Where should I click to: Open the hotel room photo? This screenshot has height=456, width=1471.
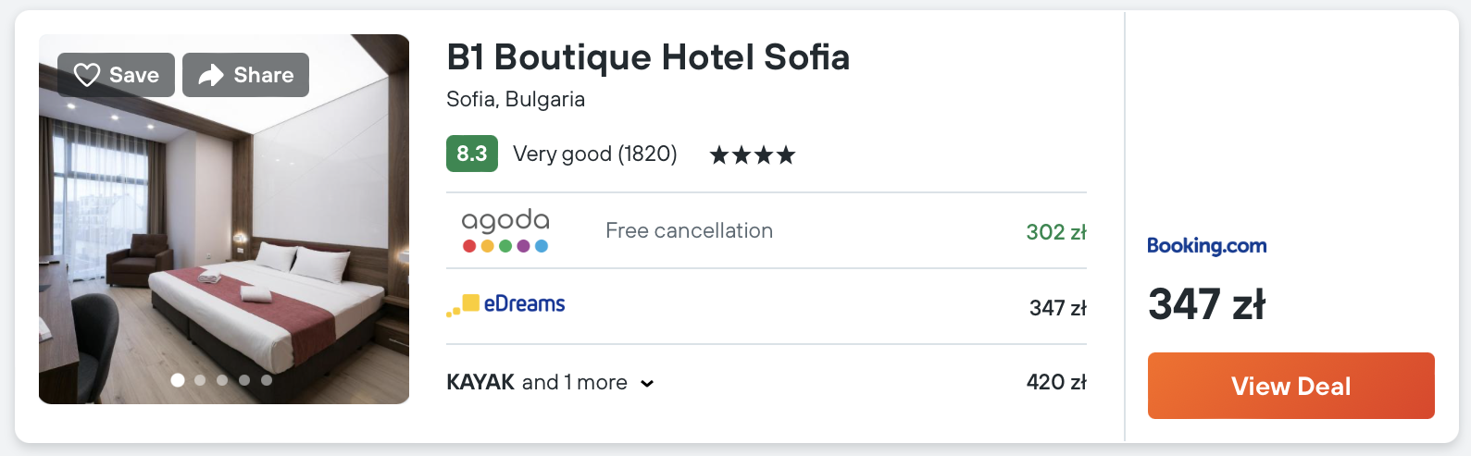tap(224, 240)
